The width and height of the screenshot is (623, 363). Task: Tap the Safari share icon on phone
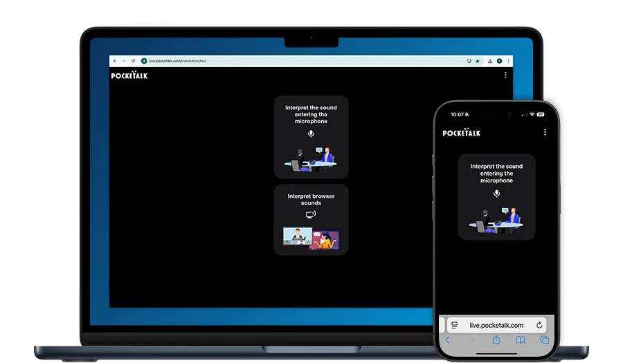point(496,340)
